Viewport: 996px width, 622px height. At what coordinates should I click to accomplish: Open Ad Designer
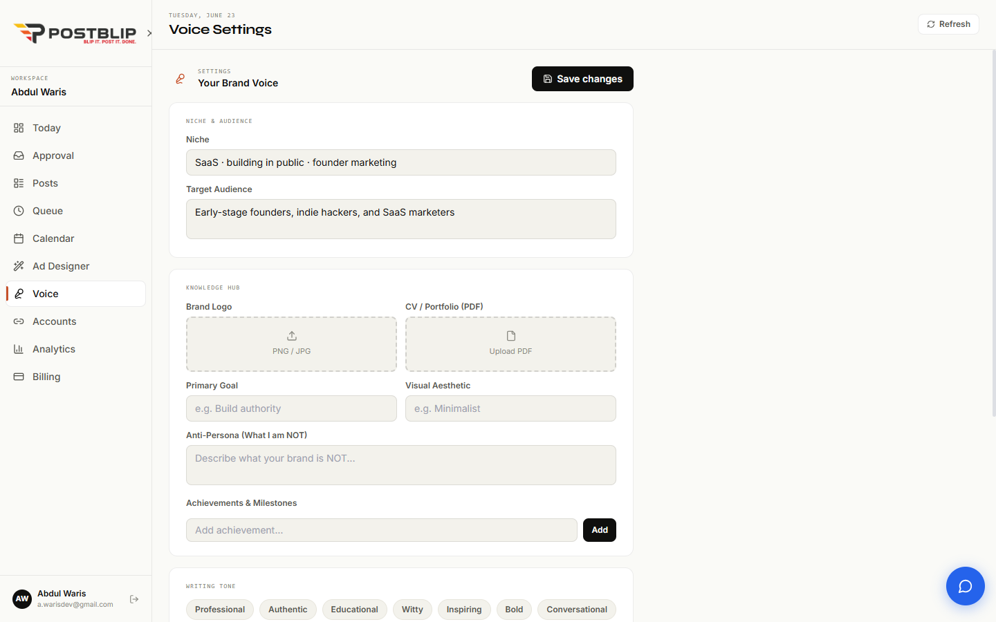pyautogui.click(x=76, y=266)
